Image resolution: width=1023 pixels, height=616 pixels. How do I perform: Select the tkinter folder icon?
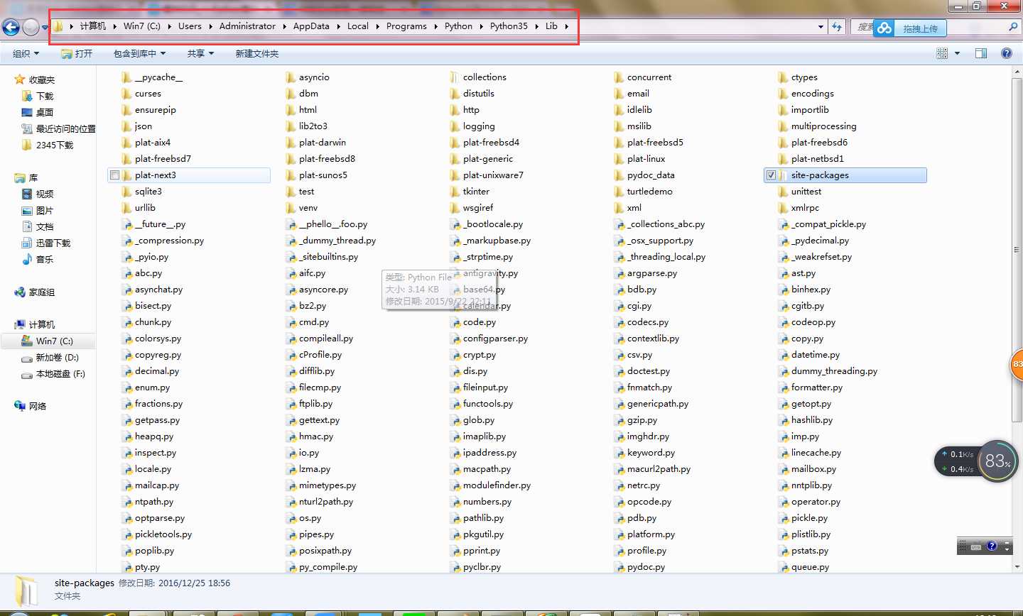click(455, 192)
